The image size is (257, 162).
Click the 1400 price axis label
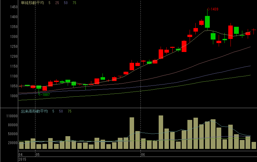(x=14, y=17)
